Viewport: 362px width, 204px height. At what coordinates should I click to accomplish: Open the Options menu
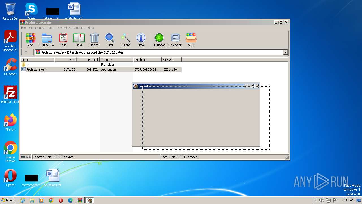pos(79,28)
